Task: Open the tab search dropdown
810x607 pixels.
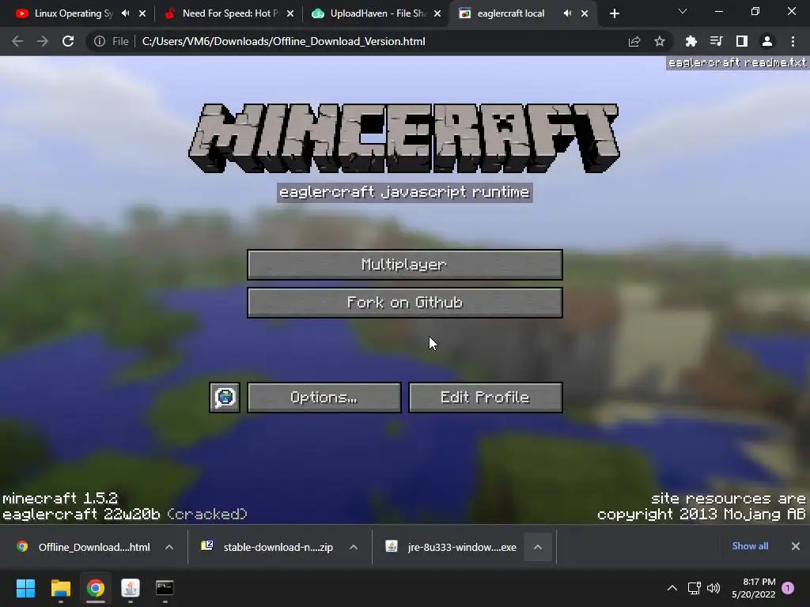Action: (683, 11)
